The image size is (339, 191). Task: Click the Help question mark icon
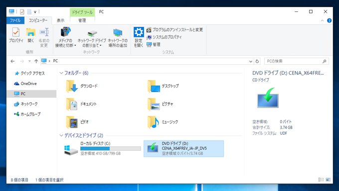[329, 20]
